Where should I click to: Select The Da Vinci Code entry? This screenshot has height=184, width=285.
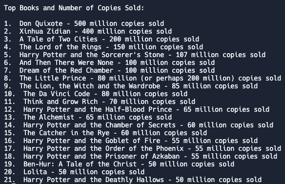click(x=96, y=94)
